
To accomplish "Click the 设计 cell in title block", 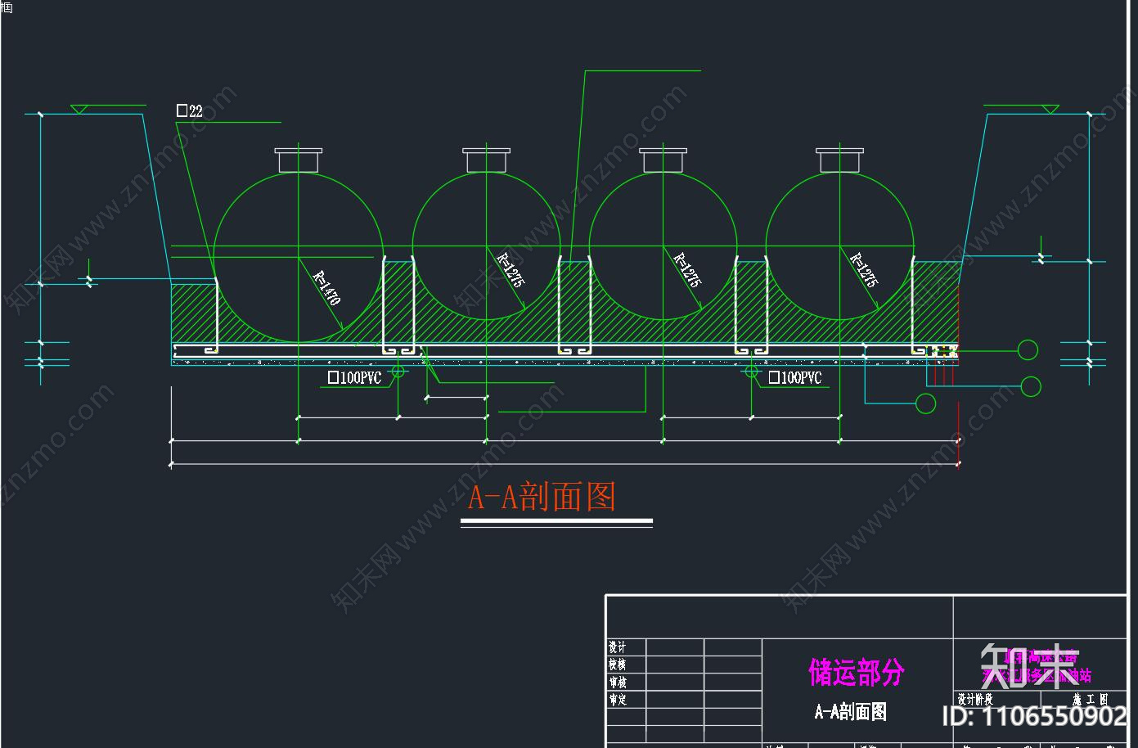I will click(617, 647).
